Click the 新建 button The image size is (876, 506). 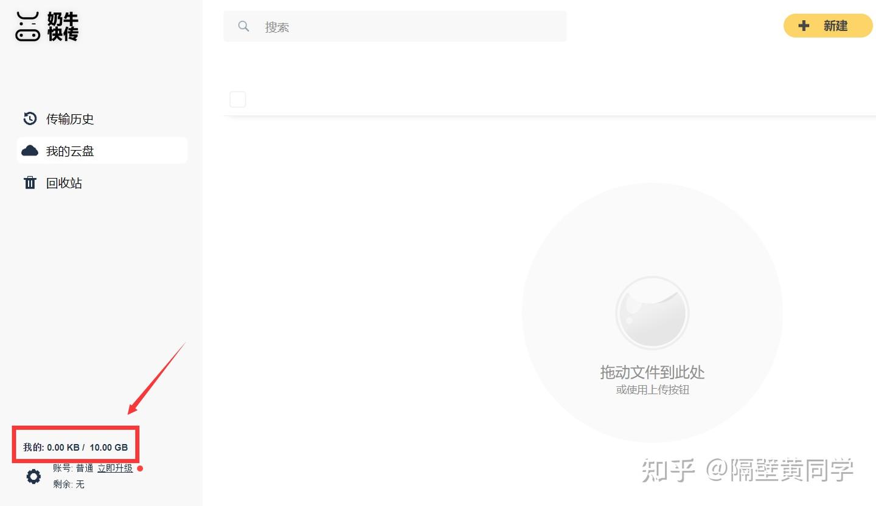[x=828, y=26]
